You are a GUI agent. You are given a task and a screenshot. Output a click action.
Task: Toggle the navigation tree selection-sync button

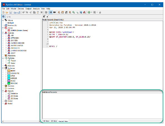click(x=4, y=17)
